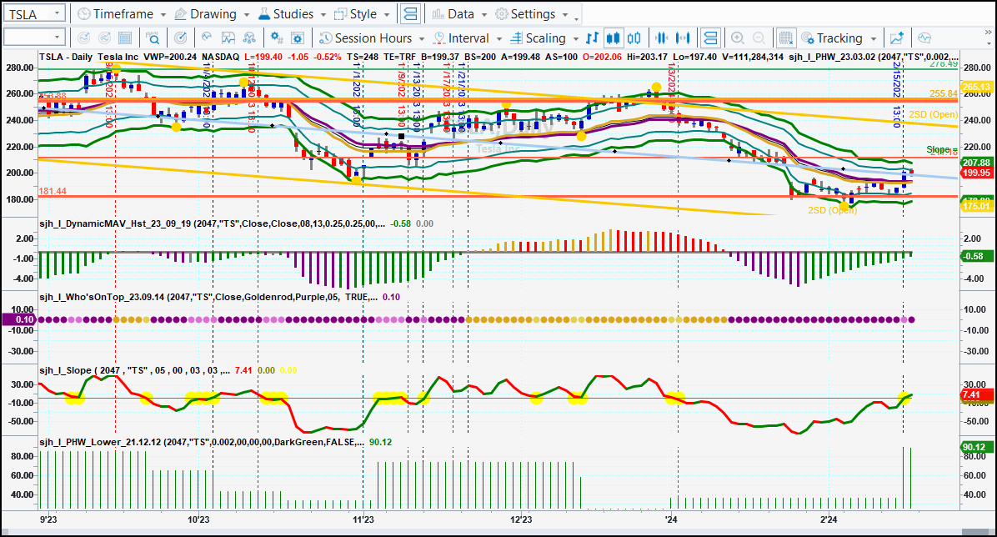Click the sjh_I_Slope study label
The image size is (997, 537).
click(x=134, y=370)
